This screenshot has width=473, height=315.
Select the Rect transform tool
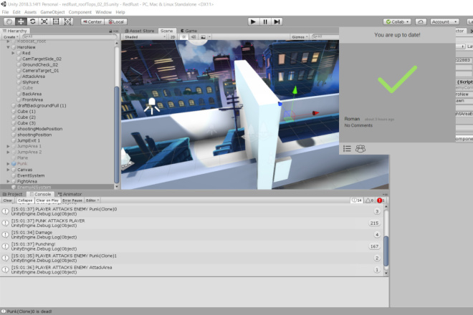pyautogui.click(x=56, y=21)
